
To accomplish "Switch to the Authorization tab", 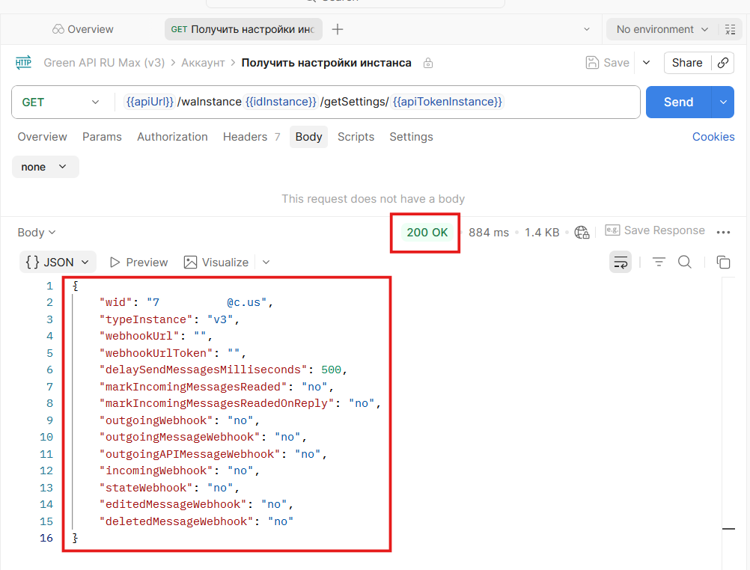I will click(x=172, y=137).
